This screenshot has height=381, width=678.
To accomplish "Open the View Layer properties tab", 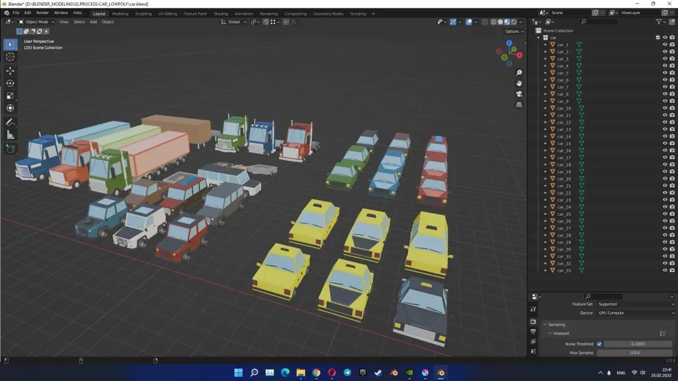I will tap(533, 341).
